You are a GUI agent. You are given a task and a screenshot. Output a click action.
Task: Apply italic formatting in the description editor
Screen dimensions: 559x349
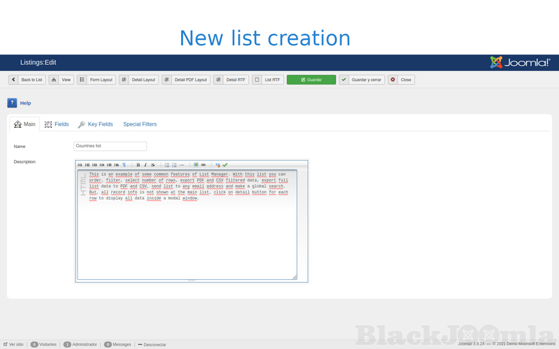coord(145,165)
